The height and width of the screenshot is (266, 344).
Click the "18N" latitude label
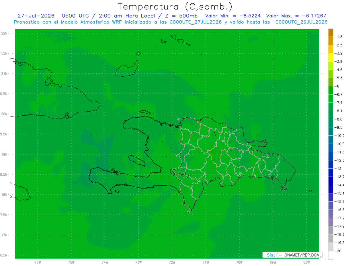[4, 195]
